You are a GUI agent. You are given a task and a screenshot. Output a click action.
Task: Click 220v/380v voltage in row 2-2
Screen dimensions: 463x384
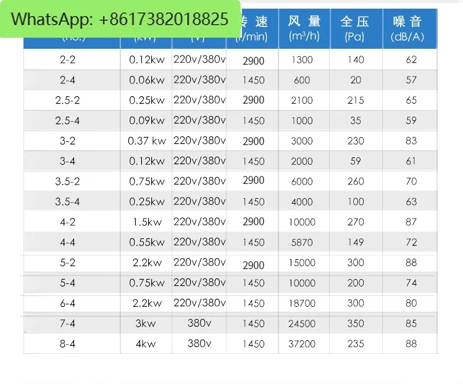coord(199,59)
